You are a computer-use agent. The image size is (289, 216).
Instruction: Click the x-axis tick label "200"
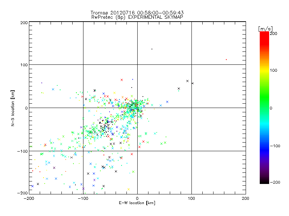[x=246, y=198]
